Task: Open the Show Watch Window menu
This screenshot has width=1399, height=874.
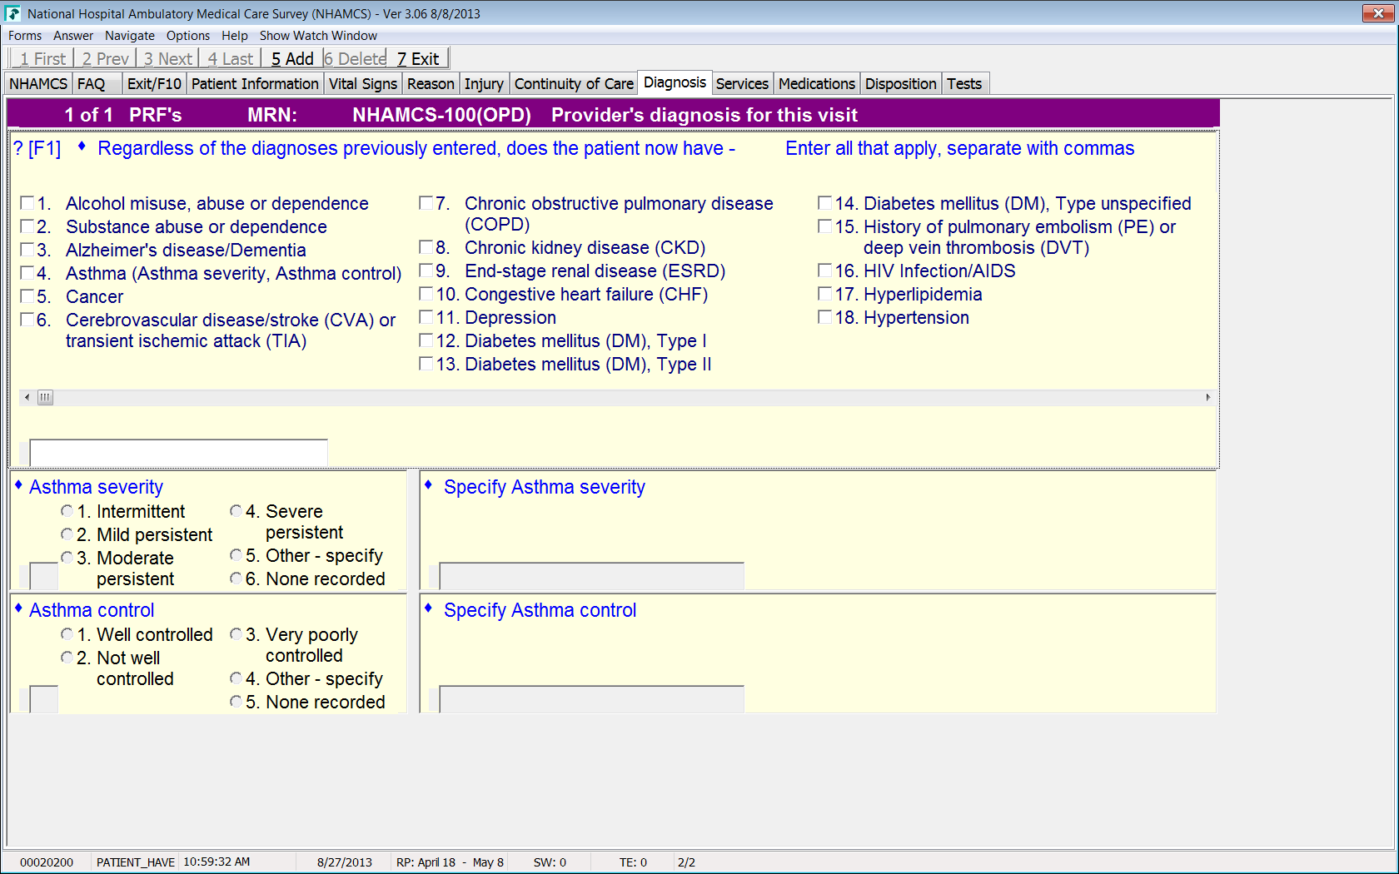Action: (x=318, y=36)
